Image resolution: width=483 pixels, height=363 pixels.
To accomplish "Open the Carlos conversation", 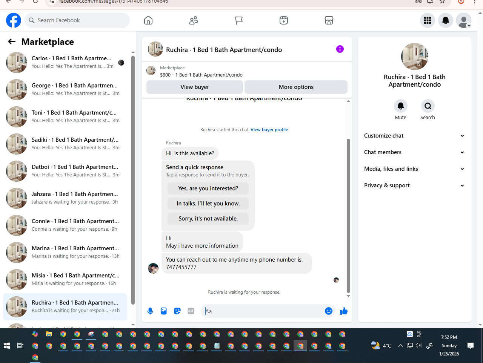I will pos(65,63).
